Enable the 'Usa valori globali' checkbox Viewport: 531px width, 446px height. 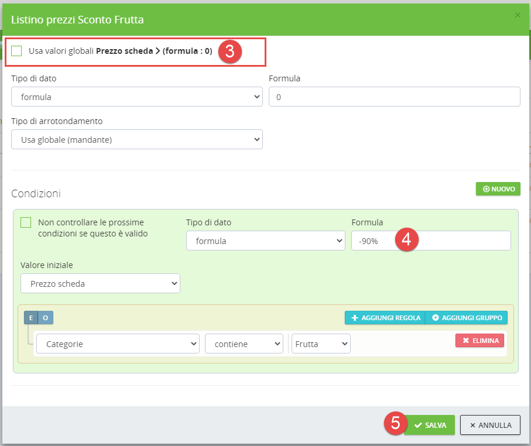(16, 51)
